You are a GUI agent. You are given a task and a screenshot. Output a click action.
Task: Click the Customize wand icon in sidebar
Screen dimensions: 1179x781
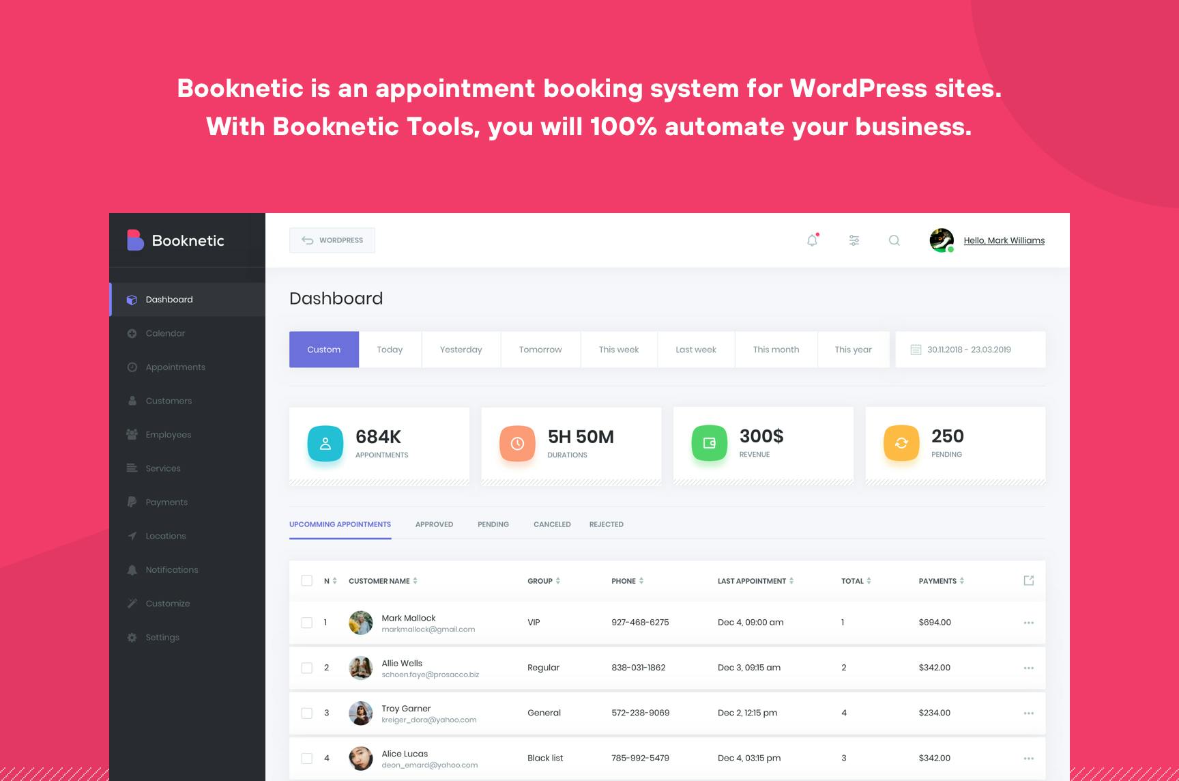(132, 603)
